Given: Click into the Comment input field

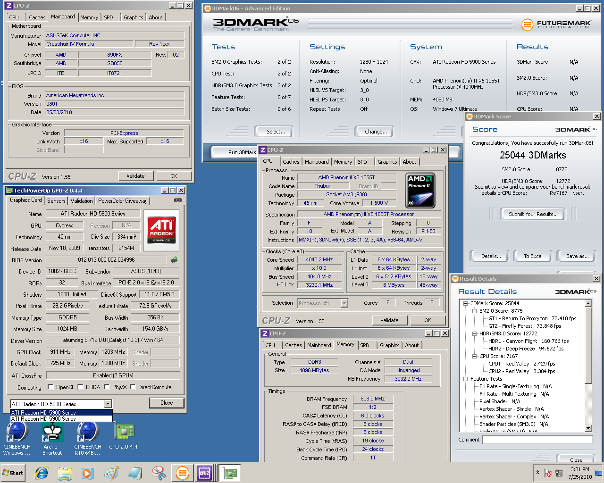Looking at the screenshot, I should coord(537,440).
